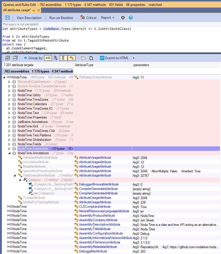Click the Group by info icon
Image resolution: width=221 pixels, height=254 pixels.
click(25, 58)
